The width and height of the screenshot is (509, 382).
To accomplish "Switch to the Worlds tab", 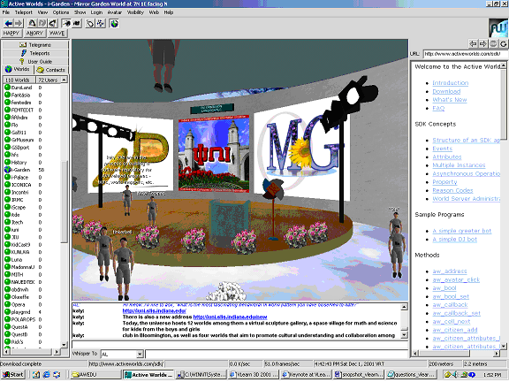I will (18, 70).
